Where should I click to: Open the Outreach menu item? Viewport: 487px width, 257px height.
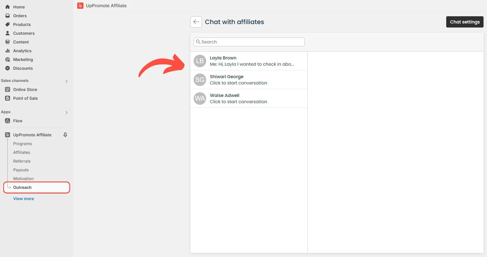22,187
